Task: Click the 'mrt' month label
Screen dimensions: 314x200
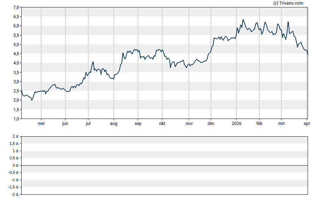Action: pyautogui.click(x=281, y=124)
